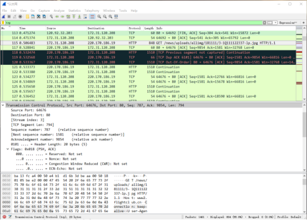Screen dimensions: 307x220
Task: Clear the display filter
Action: click(x=264, y=23)
